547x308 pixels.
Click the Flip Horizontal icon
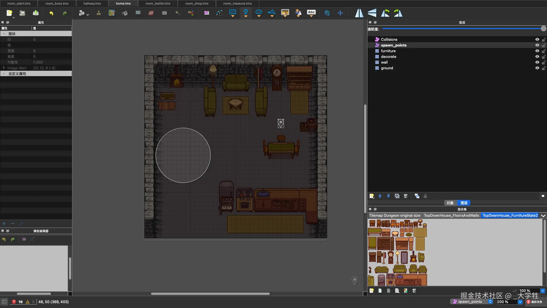pos(359,13)
